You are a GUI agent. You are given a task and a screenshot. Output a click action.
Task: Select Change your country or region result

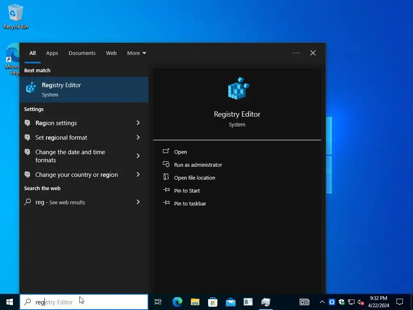pyautogui.click(x=84, y=174)
